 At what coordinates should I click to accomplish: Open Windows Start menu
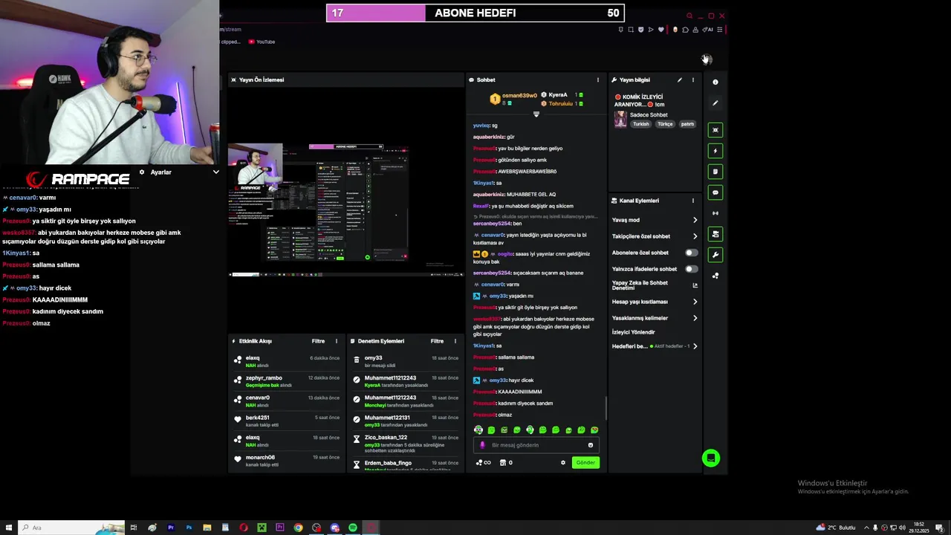click(x=8, y=528)
